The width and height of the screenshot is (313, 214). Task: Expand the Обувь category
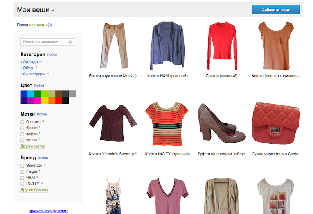(29, 68)
